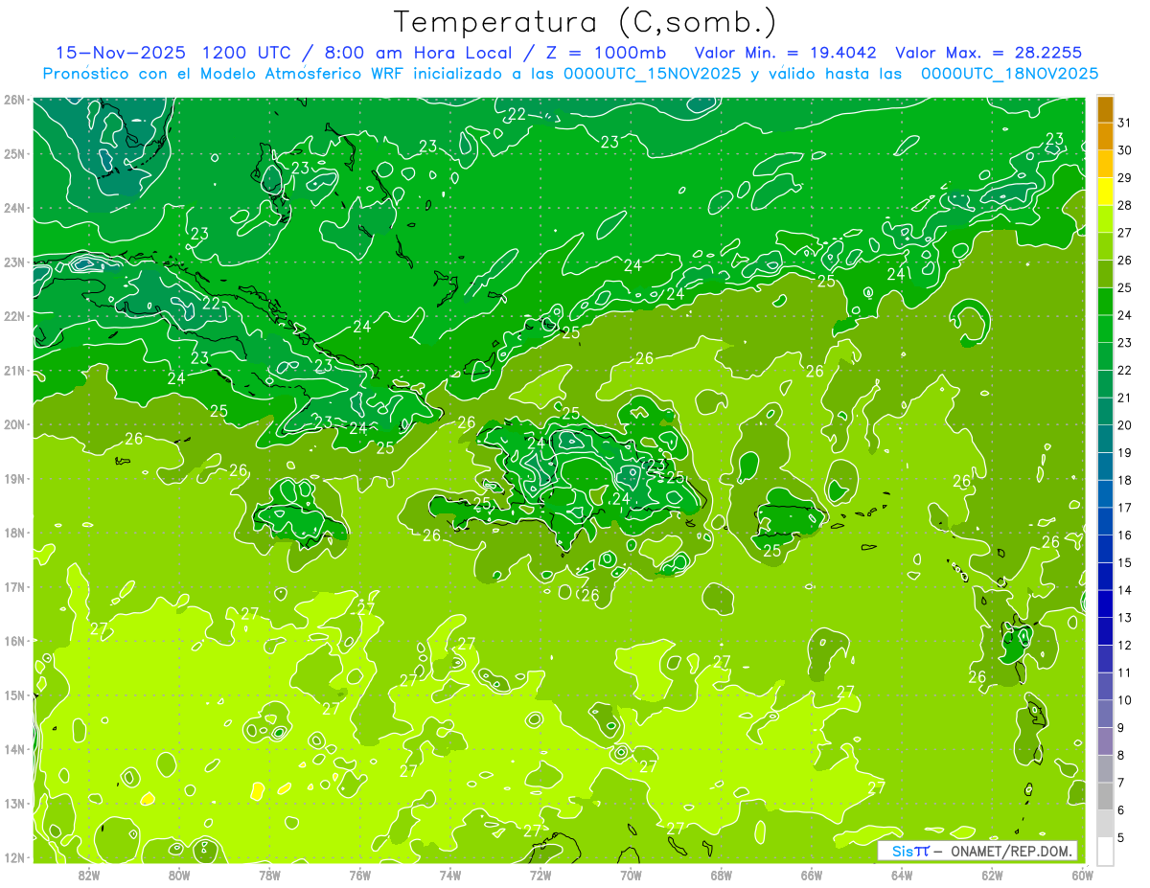Click the green colorbar segment between 23 and 24
The image size is (1150, 888).
1105,330
